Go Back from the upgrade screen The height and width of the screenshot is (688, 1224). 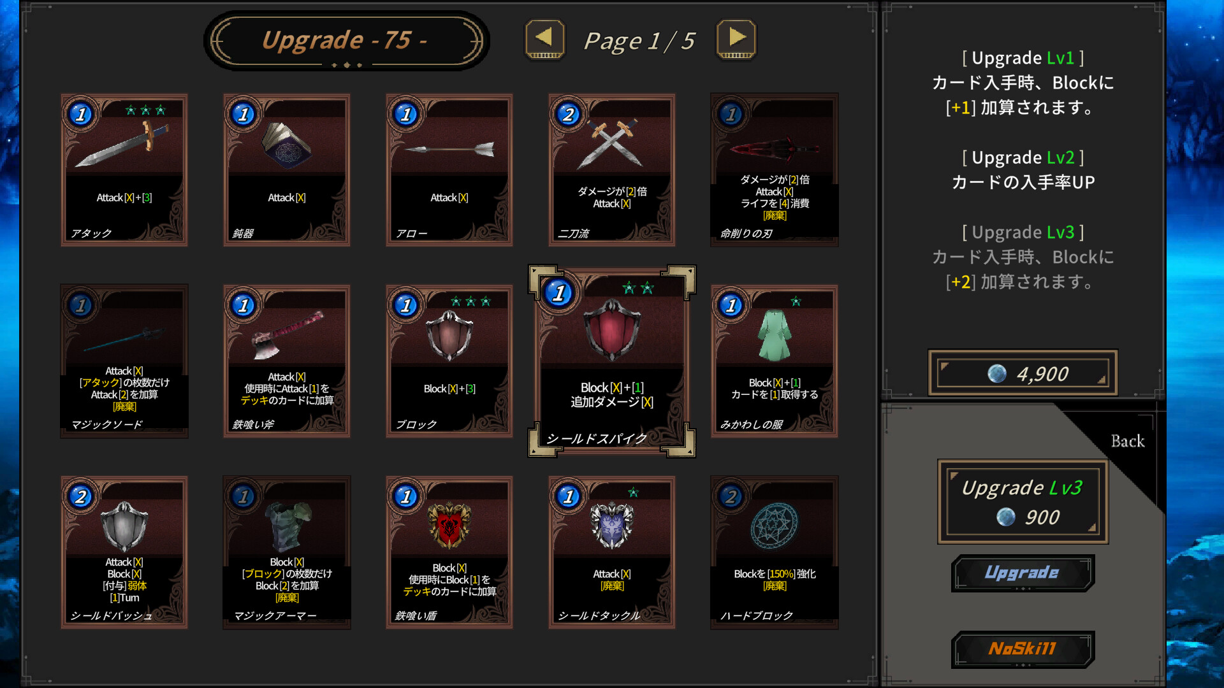tap(1127, 441)
